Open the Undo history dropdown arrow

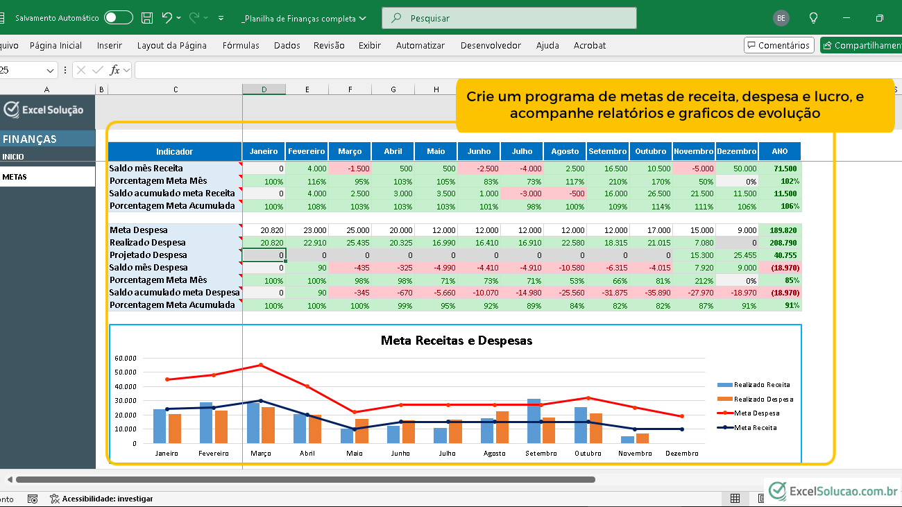179,18
